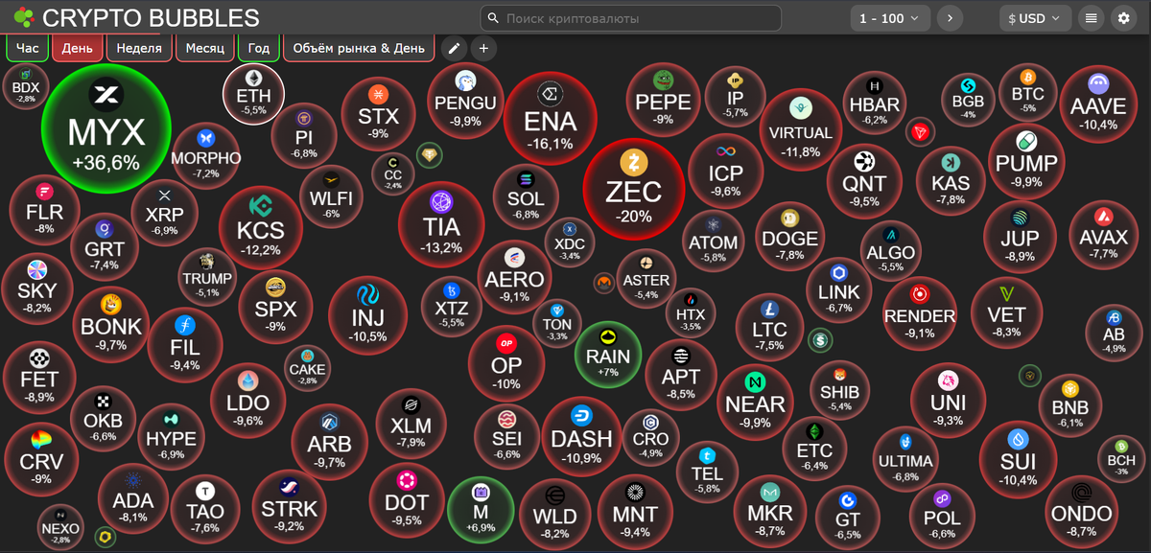1151x553 pixels.
Task: Open the TIA bubble
Action: [x=441, y=225]
